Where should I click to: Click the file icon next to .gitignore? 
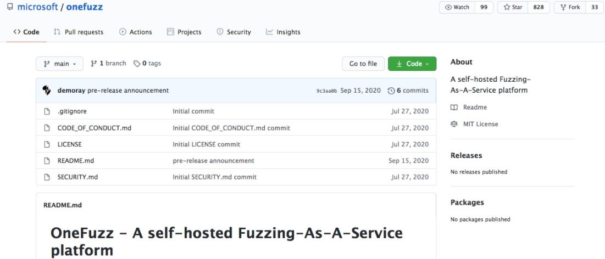tap(47, 111)
